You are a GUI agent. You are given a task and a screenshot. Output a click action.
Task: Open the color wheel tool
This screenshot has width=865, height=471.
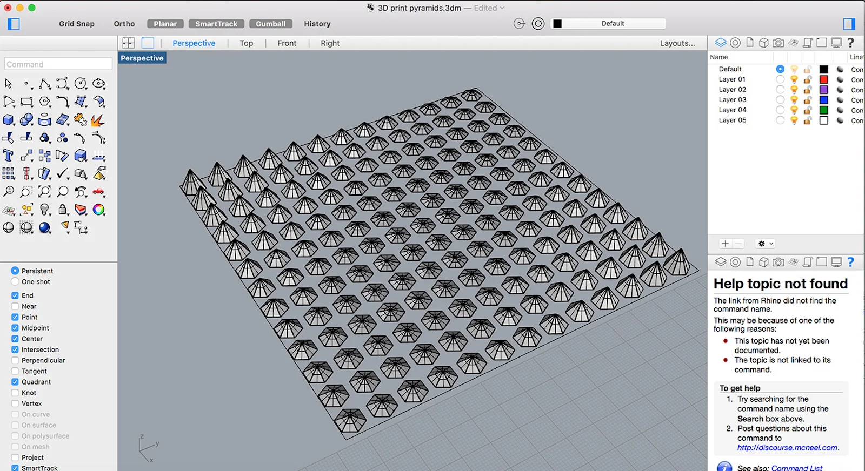(x=98, y=210)
